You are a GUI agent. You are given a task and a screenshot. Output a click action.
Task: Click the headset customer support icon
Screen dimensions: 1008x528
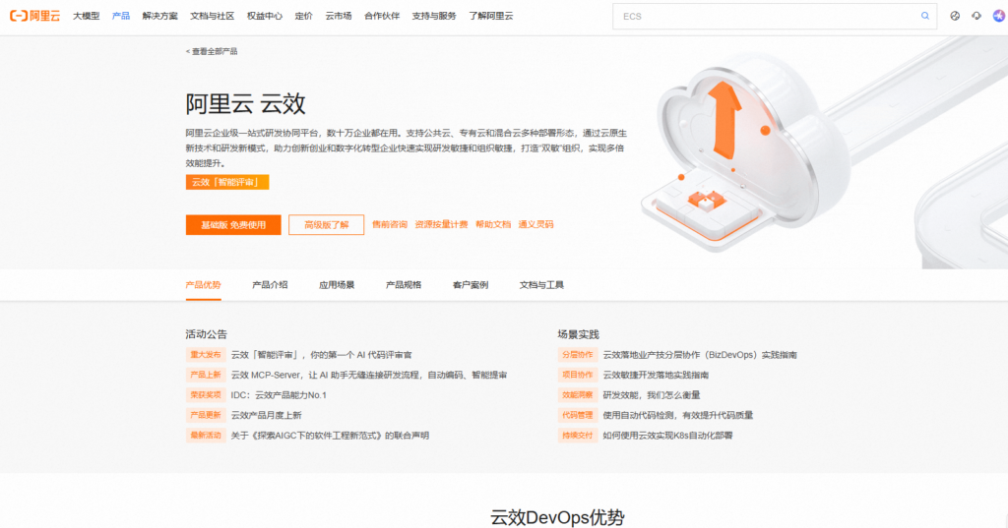coord(976,16)
